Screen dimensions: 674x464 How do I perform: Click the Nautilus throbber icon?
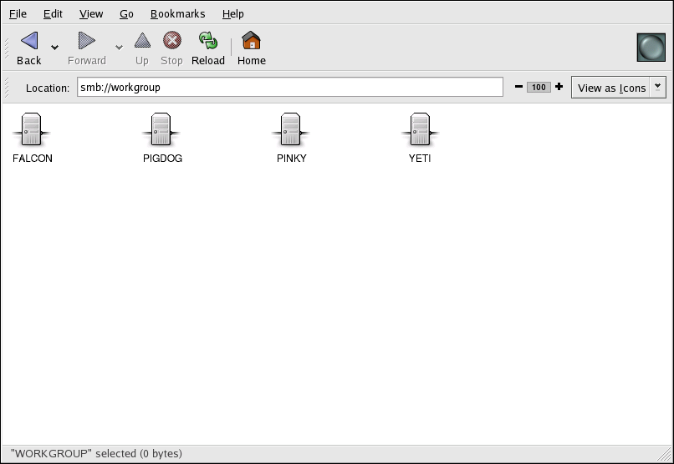(x=651, y=48)
